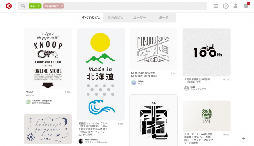
Task: Switch to ボード tab
Action: pyautogui.click(x=164, y=17)
